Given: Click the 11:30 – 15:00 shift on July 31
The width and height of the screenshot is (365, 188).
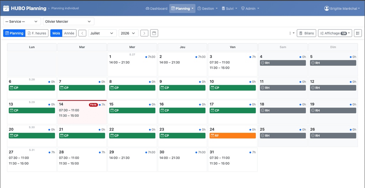Looking at the screenshot, I should click(220, 163).
